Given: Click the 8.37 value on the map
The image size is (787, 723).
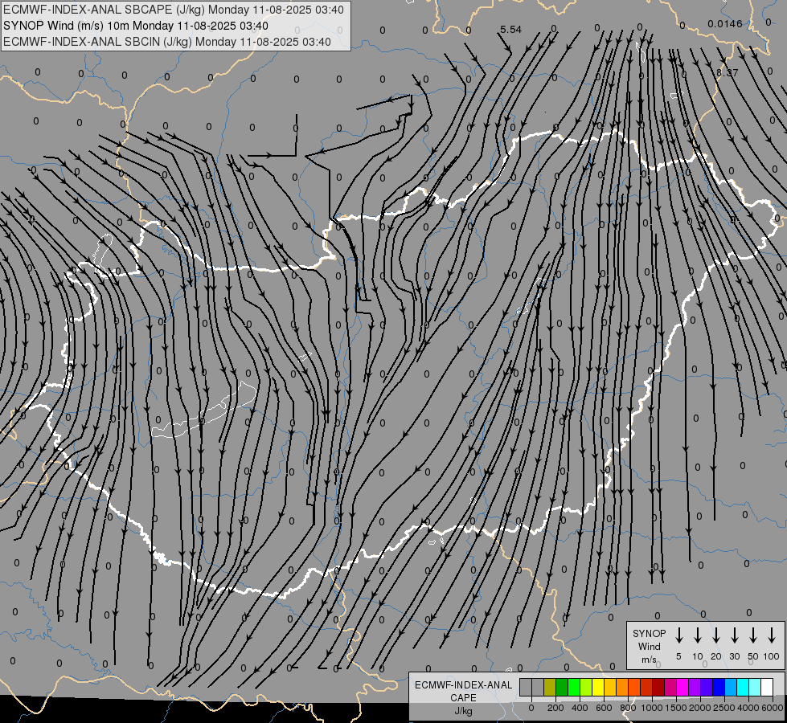Looking at the screenshot, I should 728,73.
